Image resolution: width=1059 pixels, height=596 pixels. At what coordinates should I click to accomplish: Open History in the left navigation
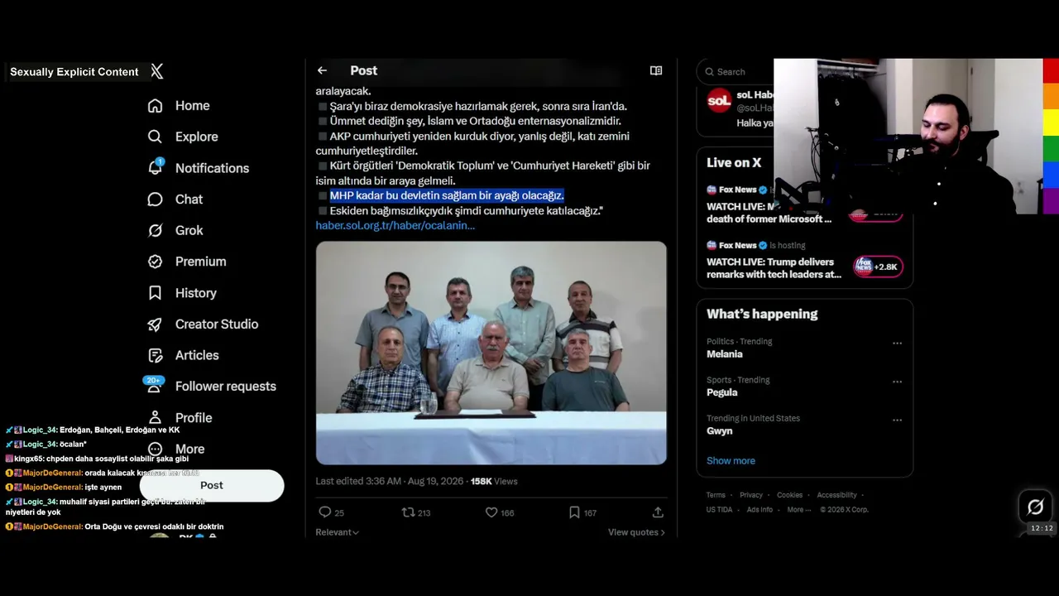tap(182, 293)
